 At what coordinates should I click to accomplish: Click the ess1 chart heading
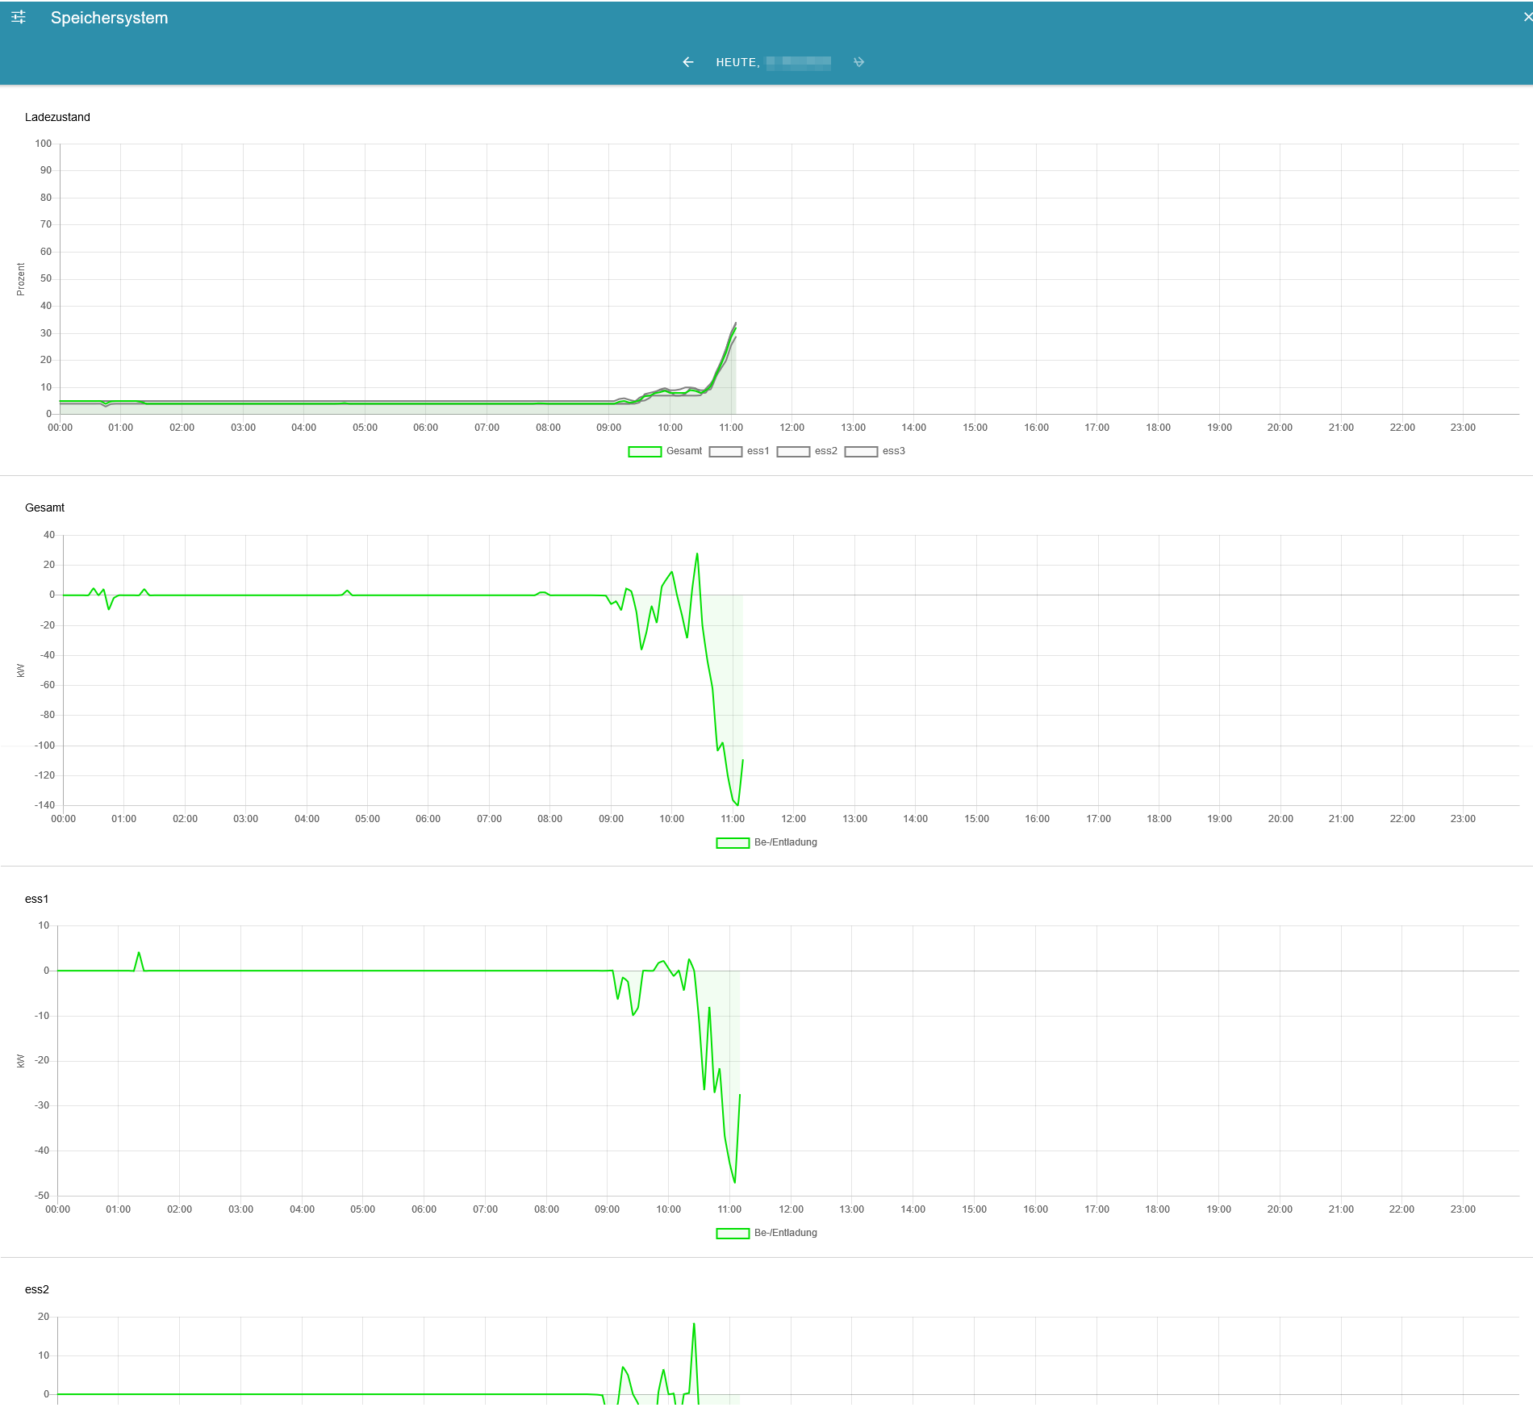(36, 899)
